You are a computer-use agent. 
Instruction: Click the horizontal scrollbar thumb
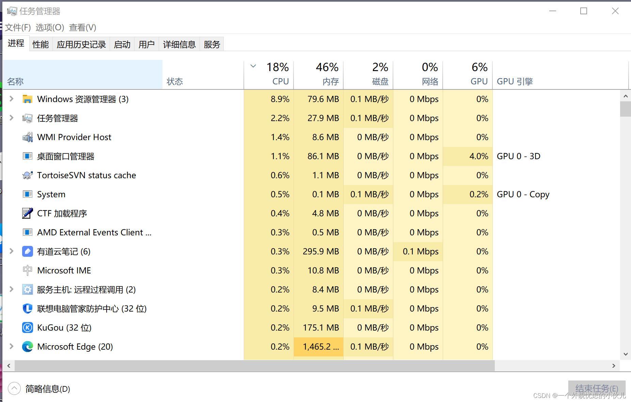point(254,366)
